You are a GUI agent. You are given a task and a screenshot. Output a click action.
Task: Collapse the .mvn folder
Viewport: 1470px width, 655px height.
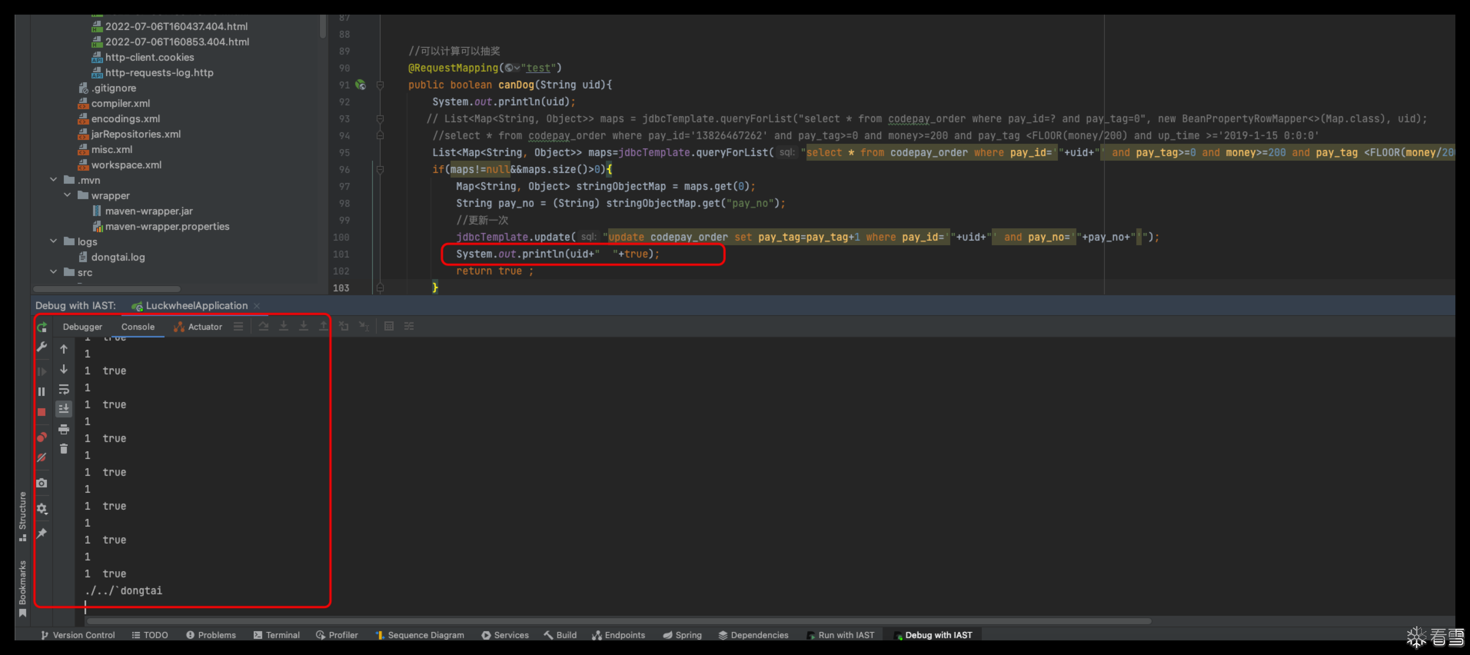pyautogui.click(x=54, y=180)
